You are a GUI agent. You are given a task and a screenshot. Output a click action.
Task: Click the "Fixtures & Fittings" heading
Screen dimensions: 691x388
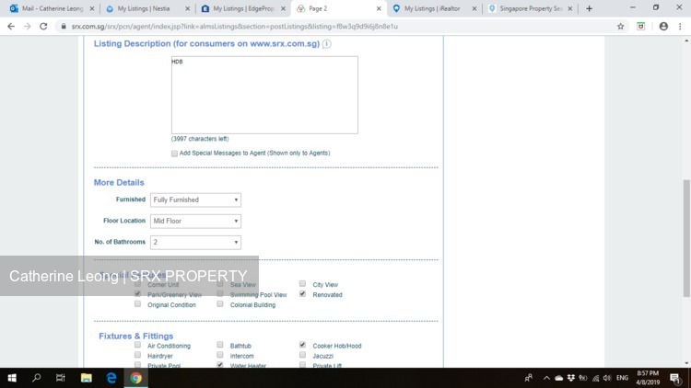tap(135, 337)
